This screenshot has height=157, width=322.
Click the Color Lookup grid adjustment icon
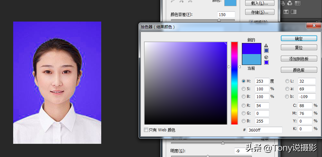[297, 3]
